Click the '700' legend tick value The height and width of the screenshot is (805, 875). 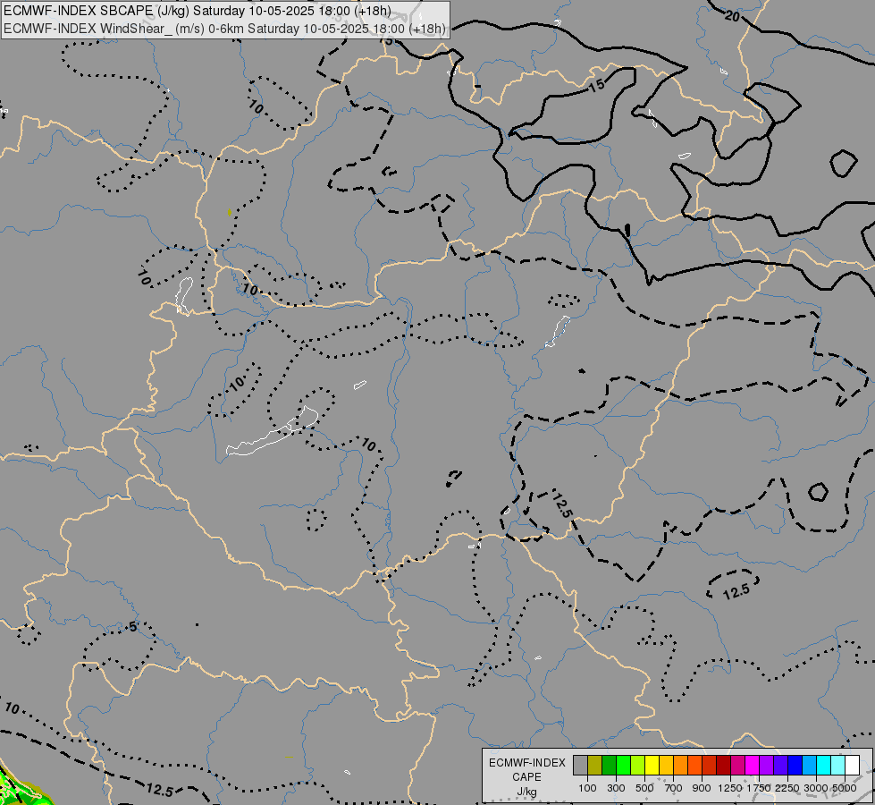pyautogui.click(x=674, y=788)
